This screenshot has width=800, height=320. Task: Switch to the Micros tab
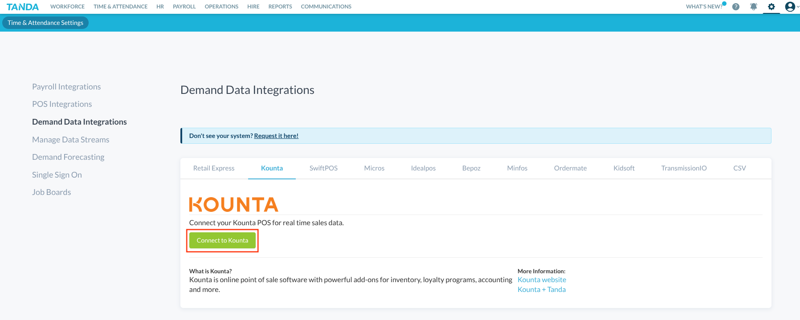[x=374, y=168]
